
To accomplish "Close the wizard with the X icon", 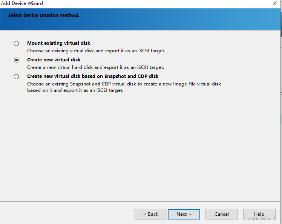I will click(274, 3).
